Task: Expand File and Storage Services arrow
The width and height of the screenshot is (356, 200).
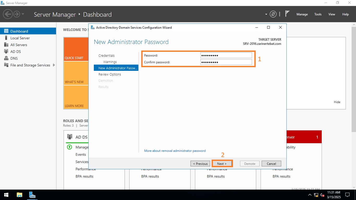Action: [x=54, y=65]
